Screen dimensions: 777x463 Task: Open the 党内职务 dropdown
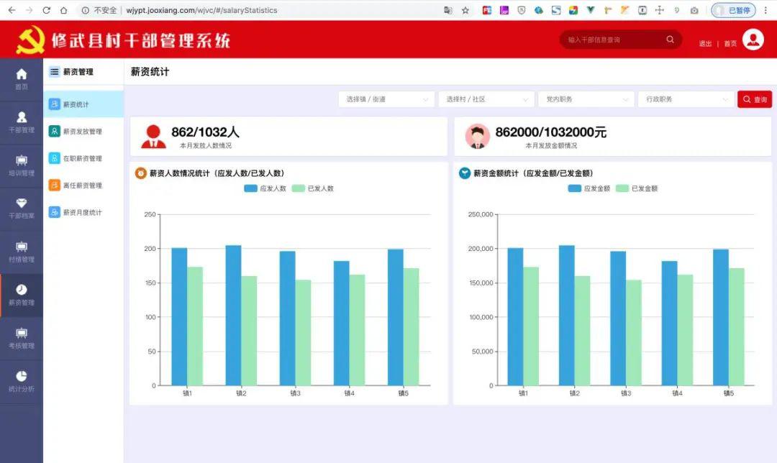tap(586, 99)
